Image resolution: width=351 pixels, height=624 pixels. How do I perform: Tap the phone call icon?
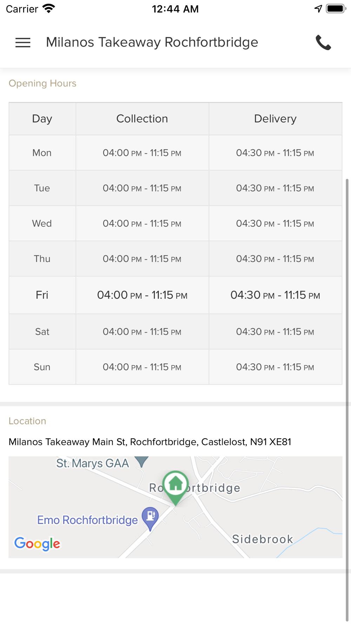click(x=323, y=42)
